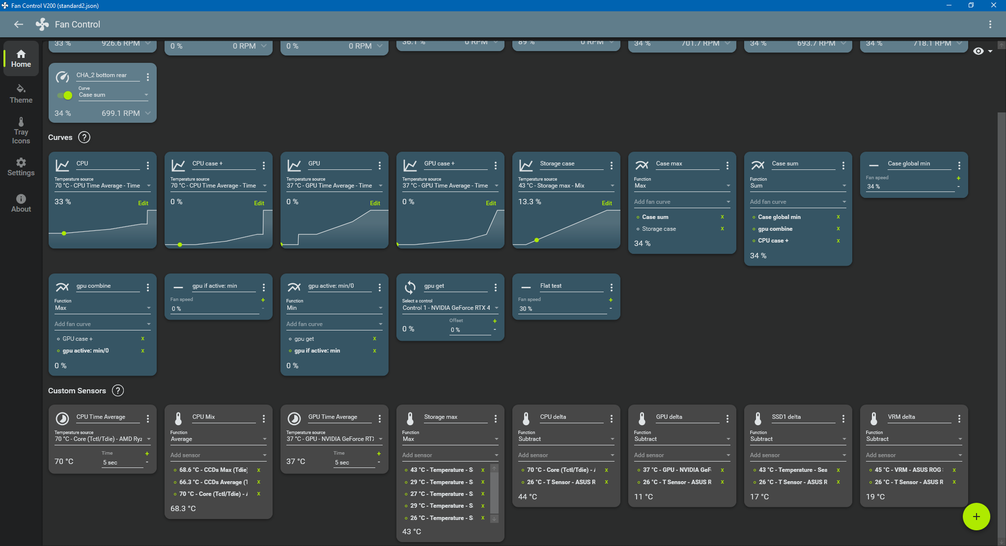
Task: Open options menu of CPU Mix sensor
Action: [264, 418]
